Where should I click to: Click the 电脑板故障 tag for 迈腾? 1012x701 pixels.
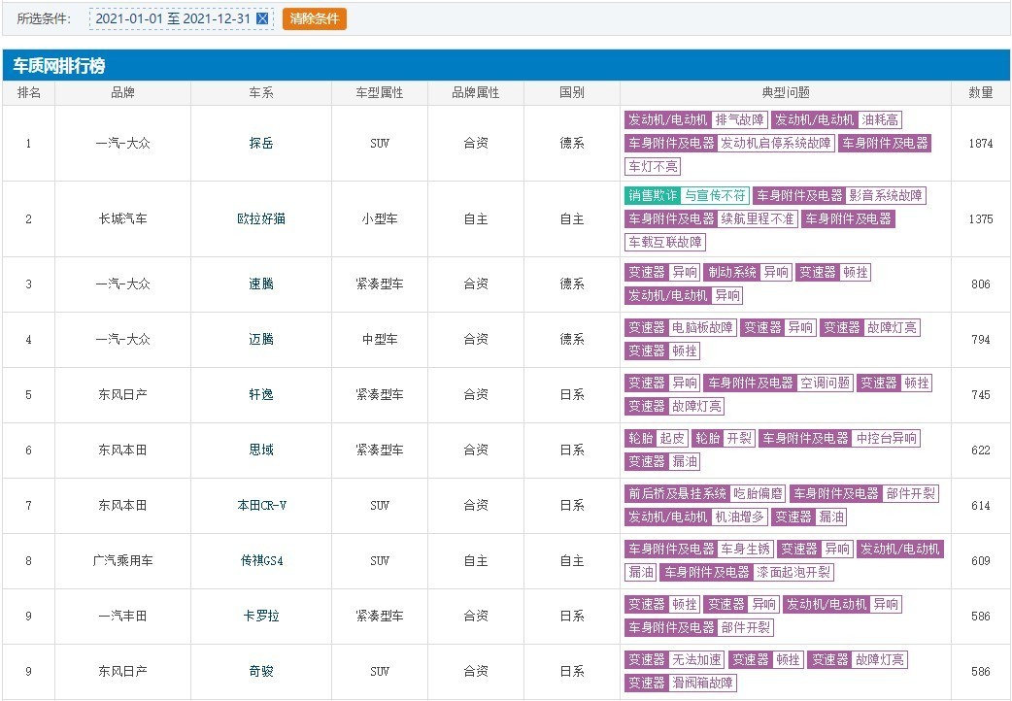pos(702,328)
